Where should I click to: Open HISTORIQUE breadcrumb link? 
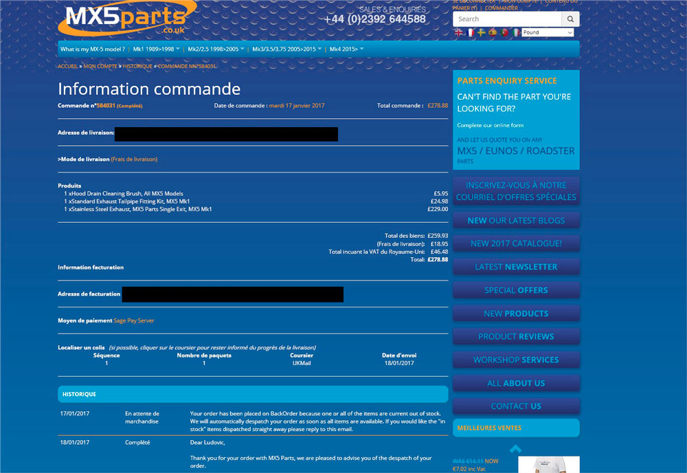click(x=137, y=66)
